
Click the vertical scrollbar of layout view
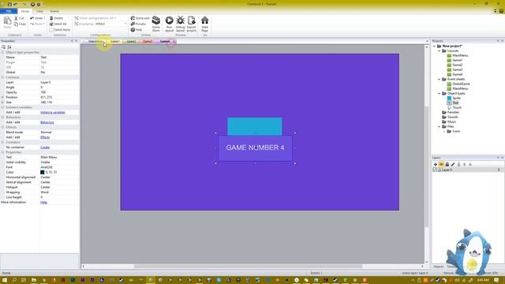(x=427, y=166)
